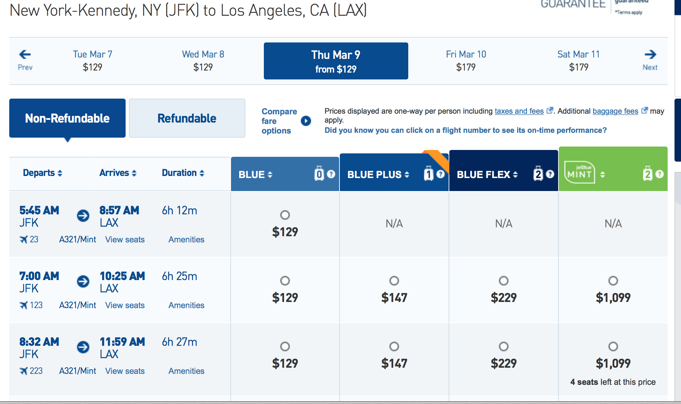
Task: Select the $147 Blue Plus fare for 7:00 AM flight
Action: coord(394,281)
